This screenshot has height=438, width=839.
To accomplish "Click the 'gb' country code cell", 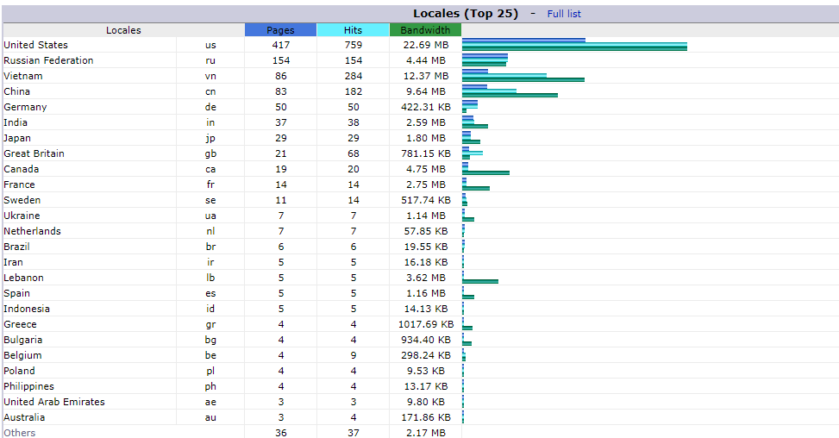I will coord(210,153).
